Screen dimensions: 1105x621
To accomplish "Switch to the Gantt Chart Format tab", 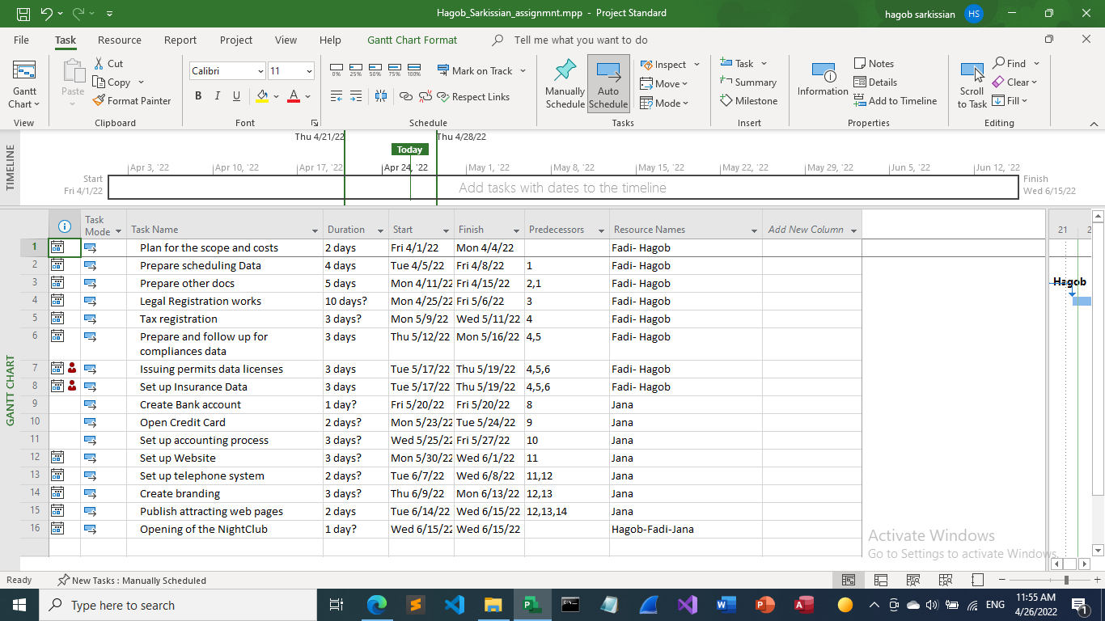I will point(412,40).
